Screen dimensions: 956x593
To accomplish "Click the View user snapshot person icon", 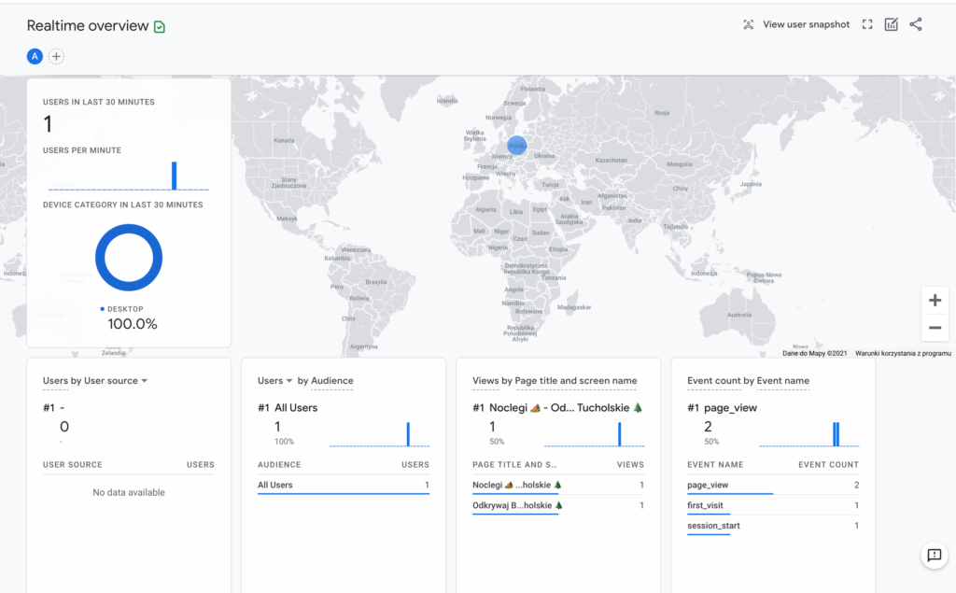I will click(748, 24).
